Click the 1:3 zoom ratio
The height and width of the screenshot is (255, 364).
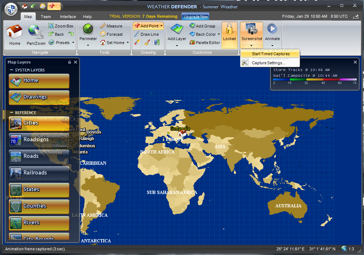click(351, 249)
